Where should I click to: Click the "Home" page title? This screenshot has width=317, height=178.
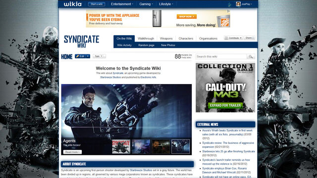(67, 57)
